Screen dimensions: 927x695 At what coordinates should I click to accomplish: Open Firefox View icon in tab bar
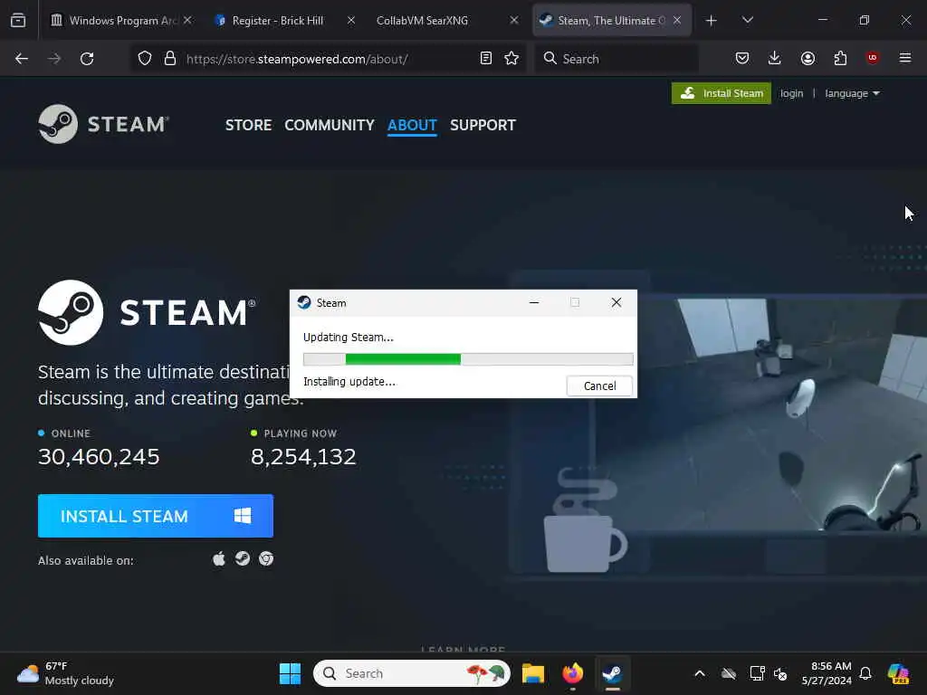point(18,20)
